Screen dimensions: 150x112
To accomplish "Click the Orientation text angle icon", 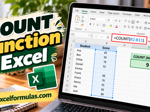I will point(138,22).
